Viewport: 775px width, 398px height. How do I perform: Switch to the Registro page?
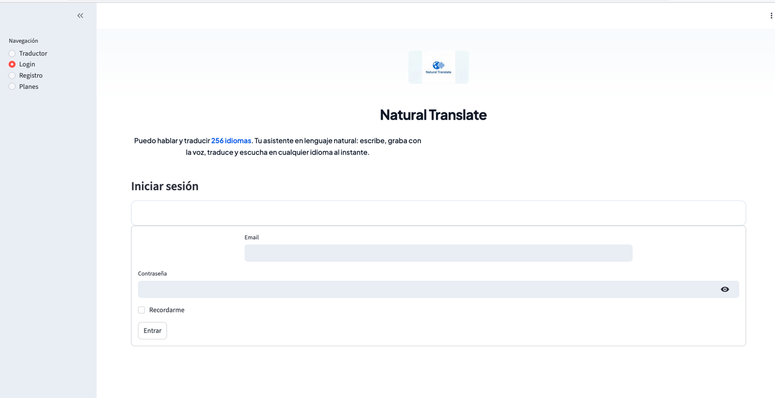click(x=12, y=76)
